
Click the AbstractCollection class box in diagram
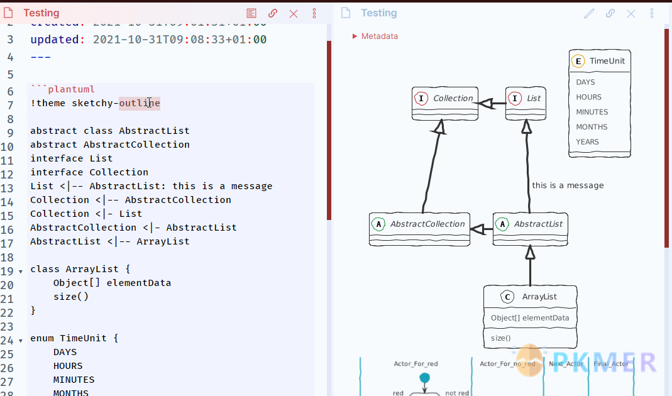419,229
